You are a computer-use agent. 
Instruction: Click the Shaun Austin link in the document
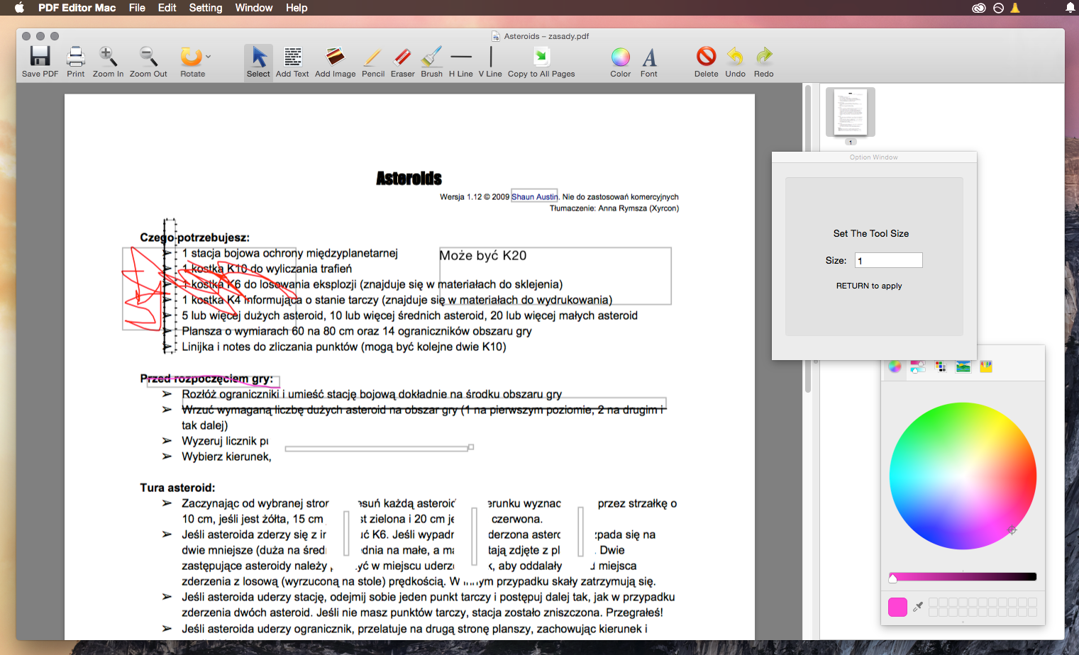[x=535, y=197]
